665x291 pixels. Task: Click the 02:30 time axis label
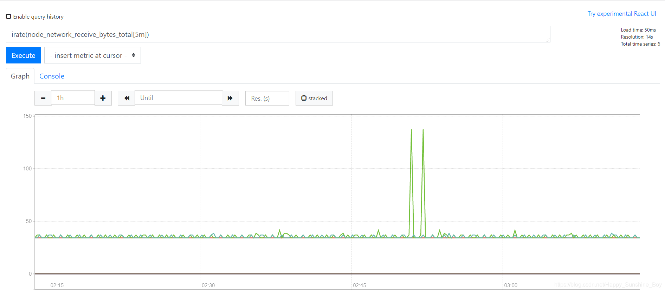[x=208, y=285]
